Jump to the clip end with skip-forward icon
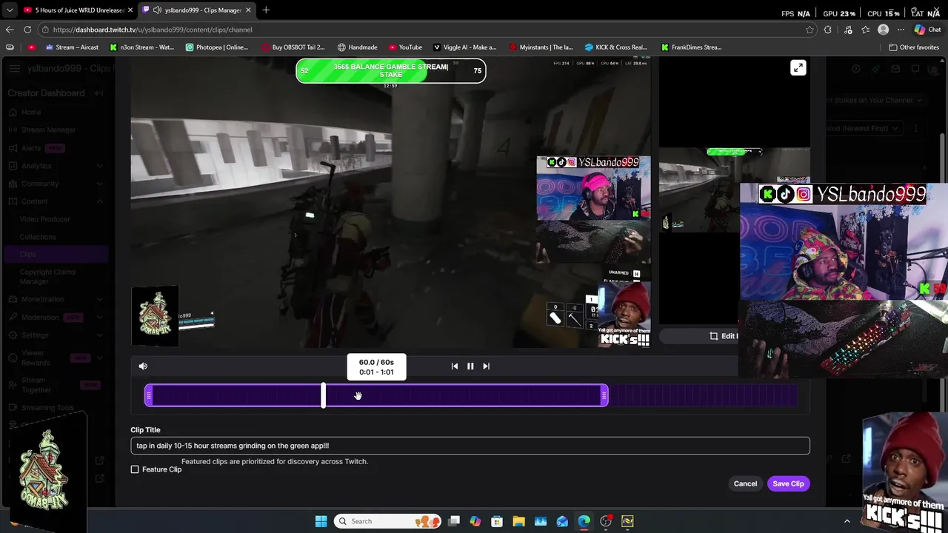This screenshot has width=948, height=533. [x=486, y=366]
